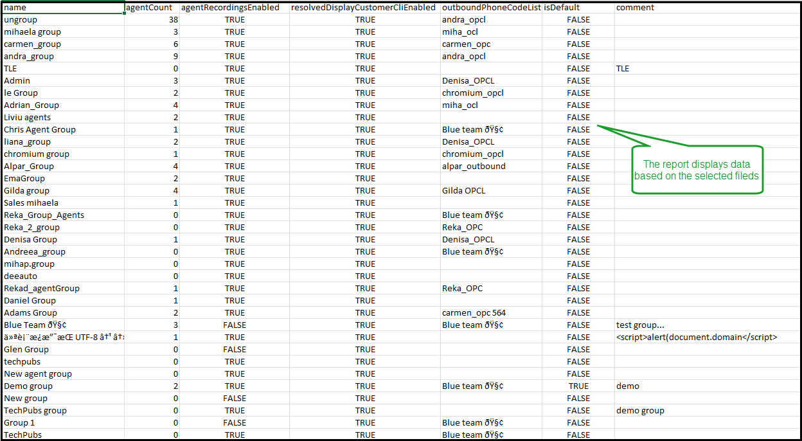Click the 'ungroup' name cell

click(63, 20)
